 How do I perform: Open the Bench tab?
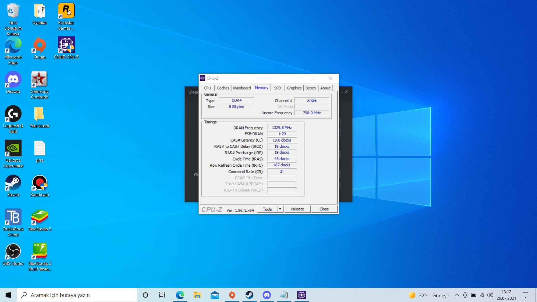(x=310, y=88)
